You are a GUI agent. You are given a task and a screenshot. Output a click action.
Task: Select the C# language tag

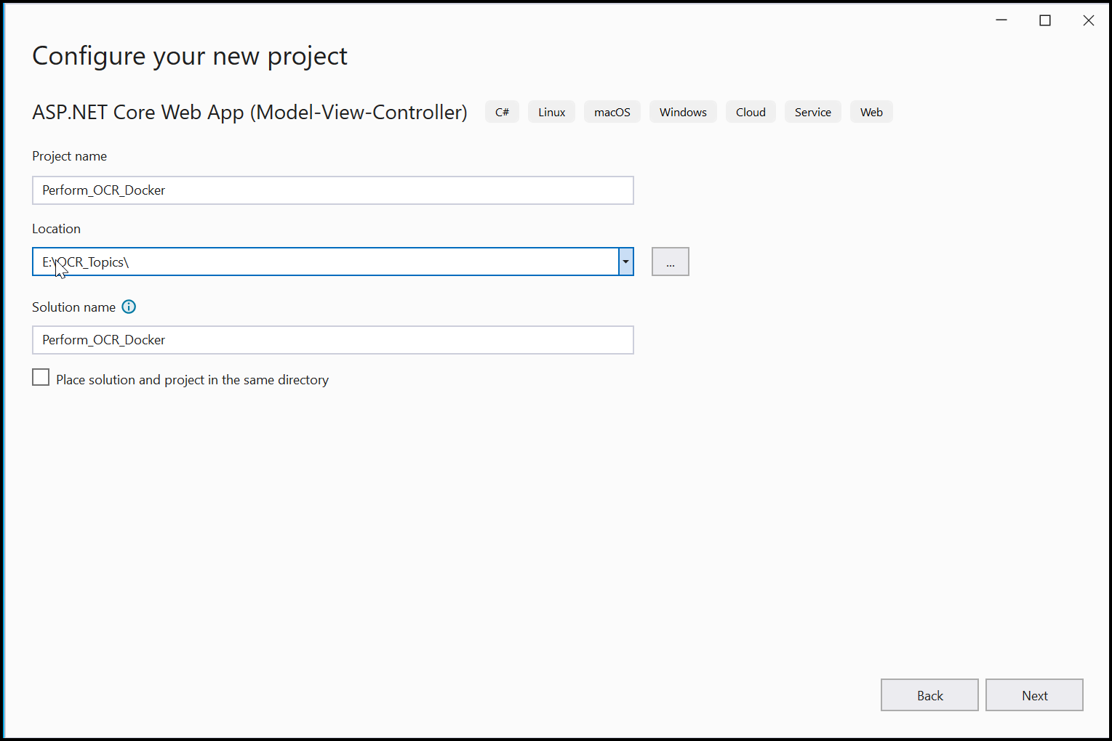tap(502, 111)
